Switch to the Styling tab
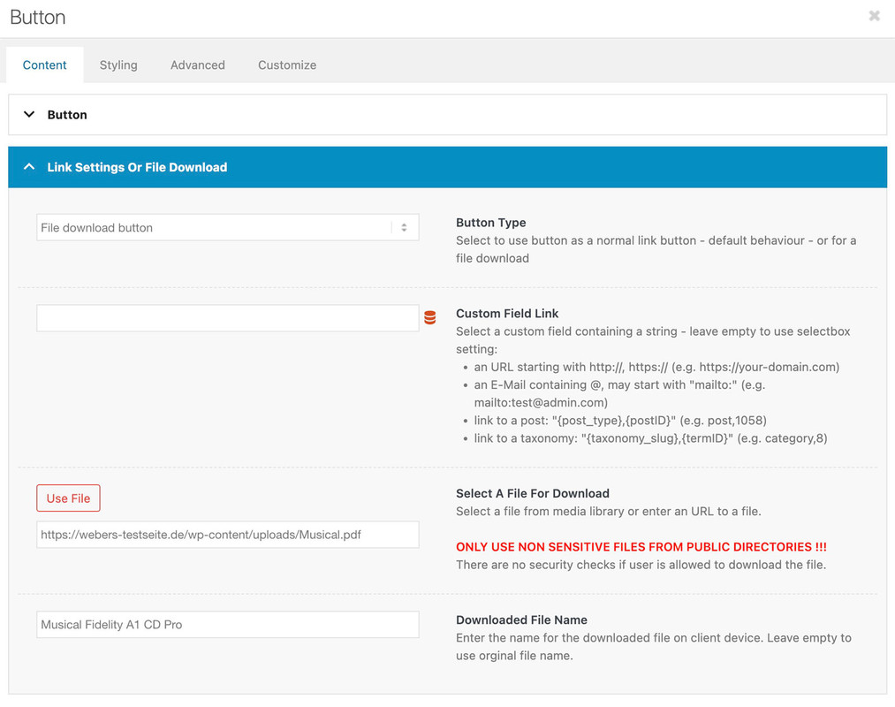The width and height of the screenshot is (895, 707). click(x=118, y=65)
